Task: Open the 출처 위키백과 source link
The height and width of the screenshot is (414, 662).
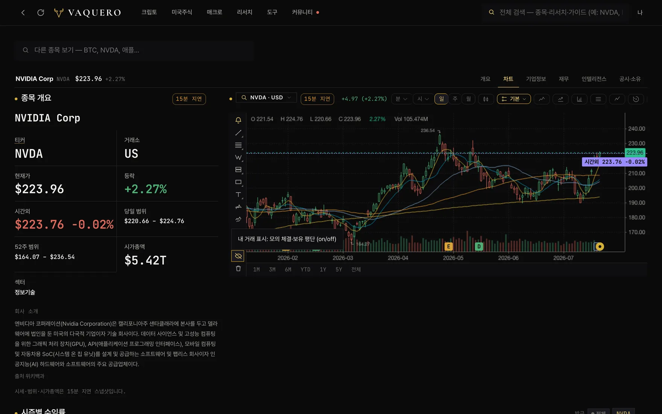Action: tap(30, 376)
